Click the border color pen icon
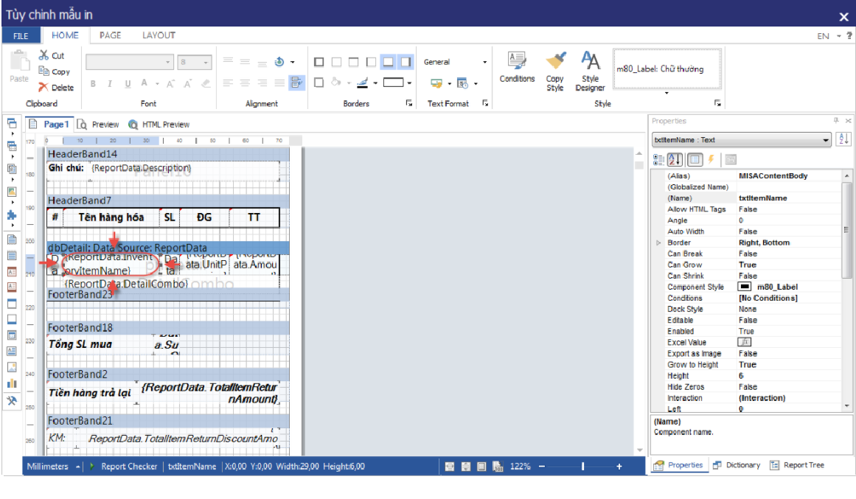This screenshot has width=856, height=499. click(363, 83)
